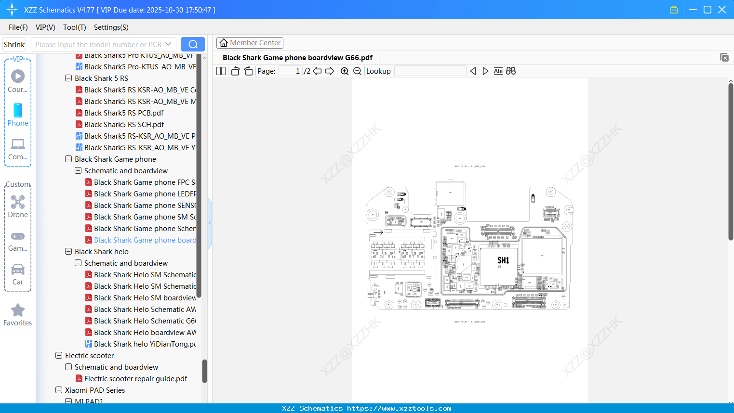This screenshot has height=413, width=734.
Task: Collapse Schematic and boardview under Black Shark helo
Action: pos(78,263)
